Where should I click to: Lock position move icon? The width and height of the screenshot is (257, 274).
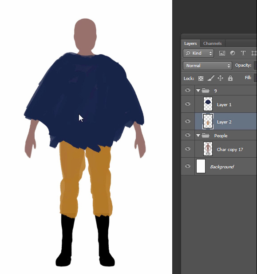point(220,78)
